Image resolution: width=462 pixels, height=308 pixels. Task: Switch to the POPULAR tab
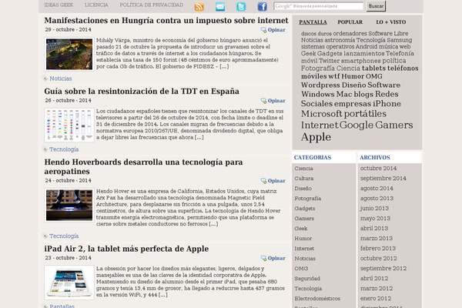point(350,22)
